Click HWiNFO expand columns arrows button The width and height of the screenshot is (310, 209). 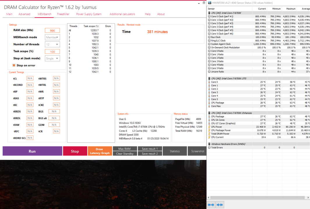[x=211, y=205]
